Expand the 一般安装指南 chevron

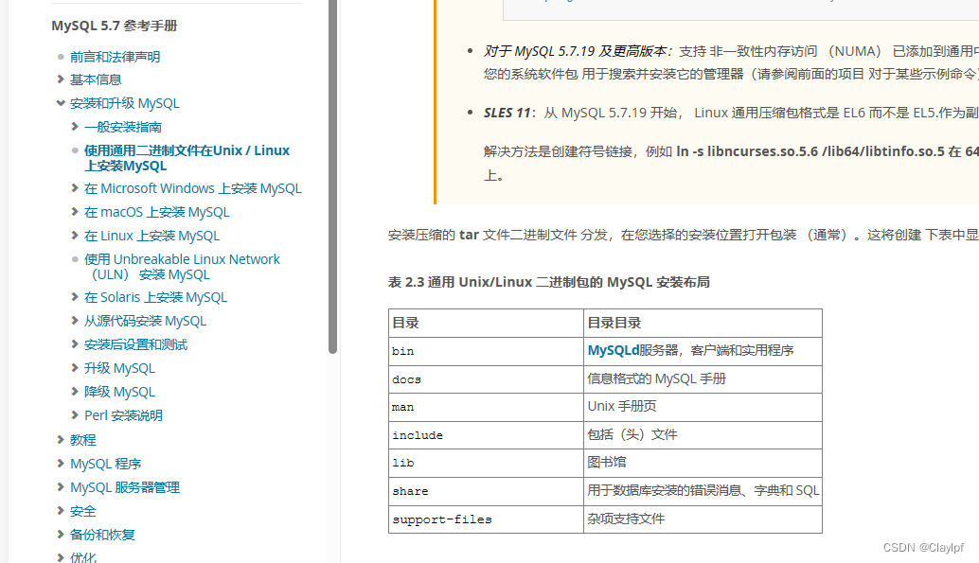coord(75,127)
